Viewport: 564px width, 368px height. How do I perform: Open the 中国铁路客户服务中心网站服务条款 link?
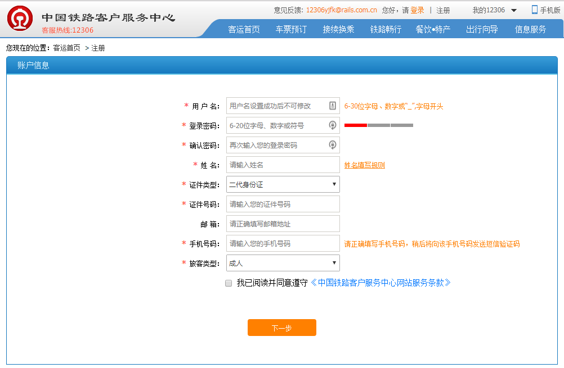click(381, 283)
